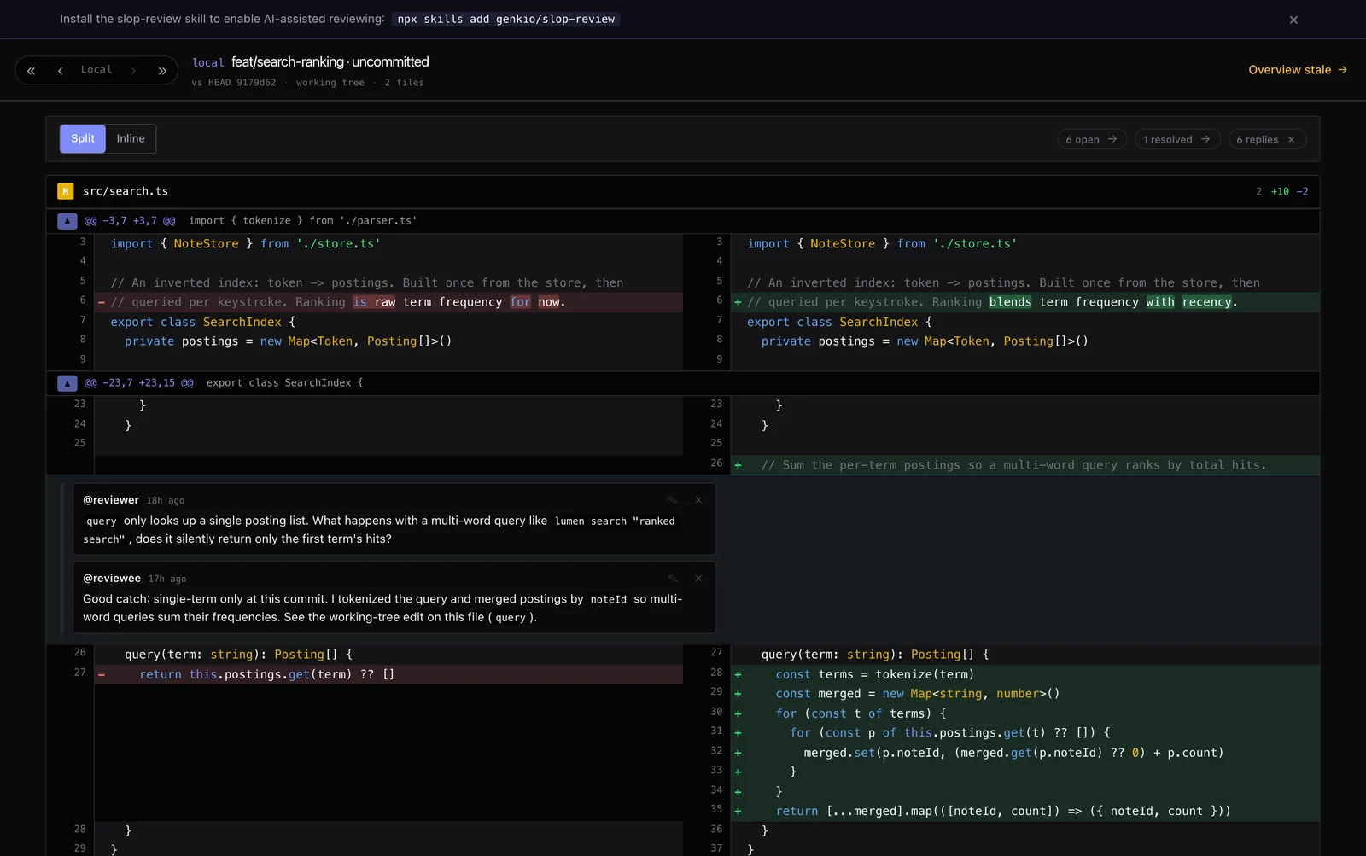Screen dimensions: 1366x856
Task: Jump to first revision with double-left chevron
Action: 32,71
